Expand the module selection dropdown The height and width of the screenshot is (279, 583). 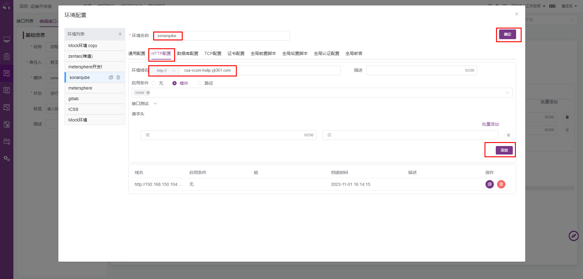coord(507,93)
